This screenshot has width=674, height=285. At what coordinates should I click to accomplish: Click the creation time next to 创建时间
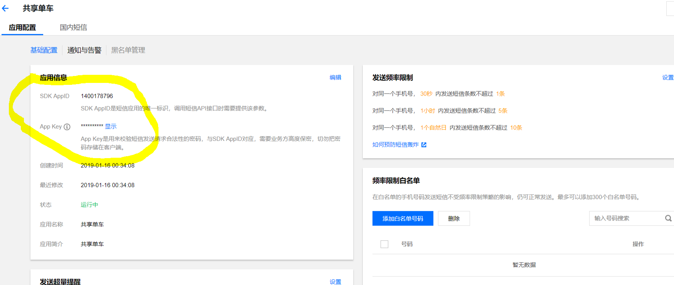tap(108, 165)
